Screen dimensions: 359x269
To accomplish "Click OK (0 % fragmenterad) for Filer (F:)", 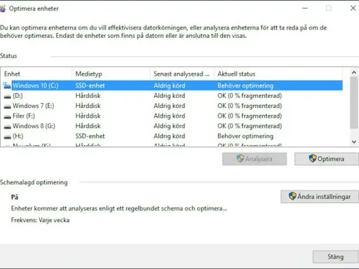I will coord(250,116).
